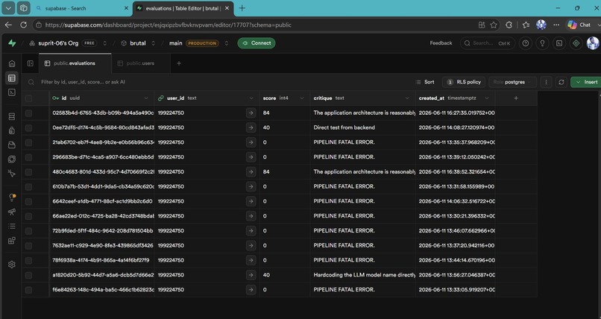601x319 pixels.
Task: Select row with id starting 480c4683
Action: 29,172
